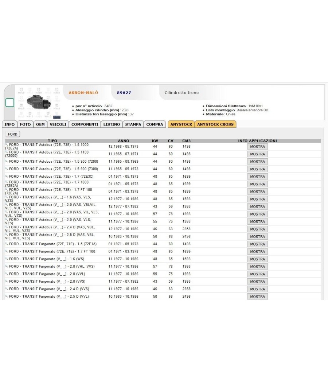The height and width of the screenshot is (383, 328).
Task: Open the COMPONENTI tab
Action: click(85, 124)
